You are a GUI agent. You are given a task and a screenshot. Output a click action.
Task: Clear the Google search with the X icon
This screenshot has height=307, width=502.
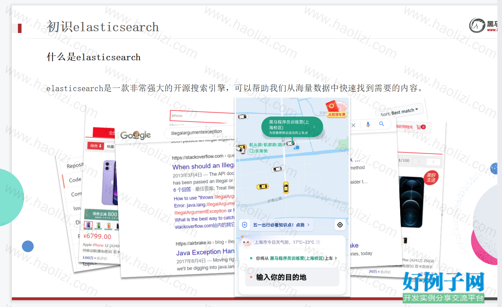(x=353, y=125)
